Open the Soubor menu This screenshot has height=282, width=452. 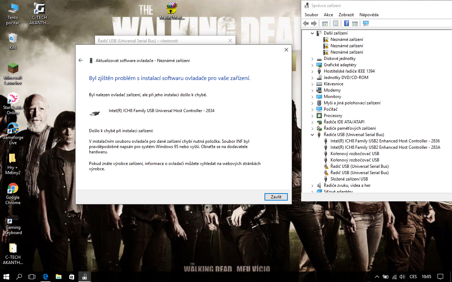pyautogui.click(x=311, y=15)
